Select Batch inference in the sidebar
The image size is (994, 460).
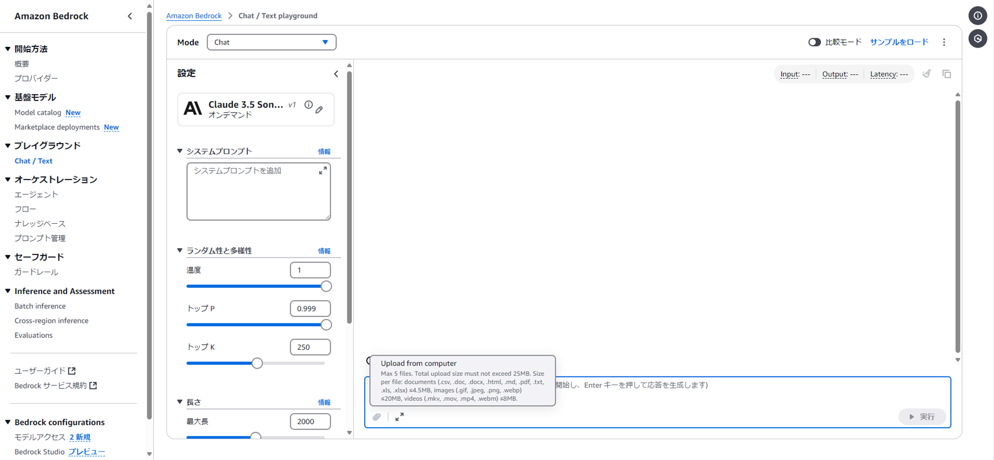coord(40,306)
